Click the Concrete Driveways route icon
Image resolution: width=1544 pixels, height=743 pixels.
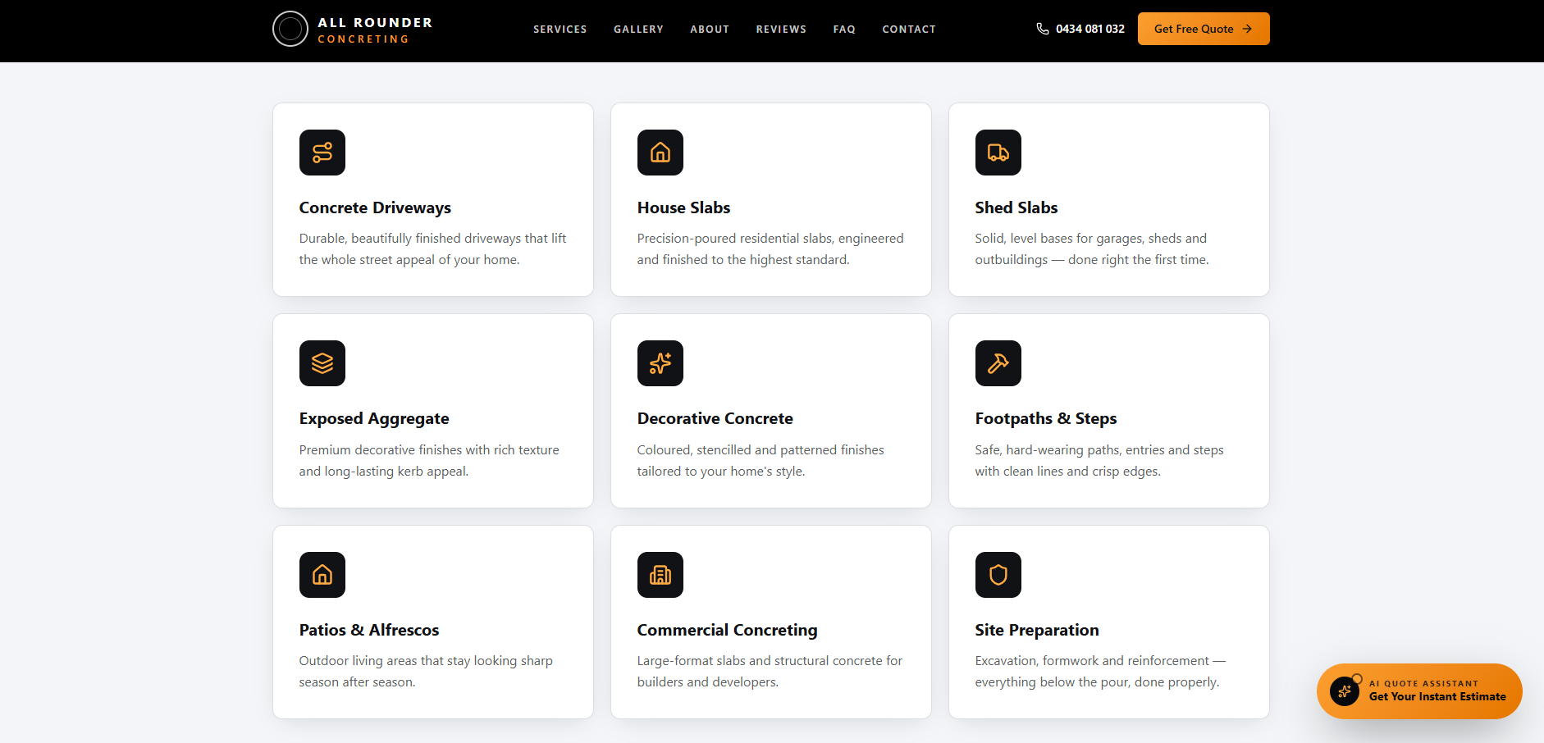(x=322, y=153)
